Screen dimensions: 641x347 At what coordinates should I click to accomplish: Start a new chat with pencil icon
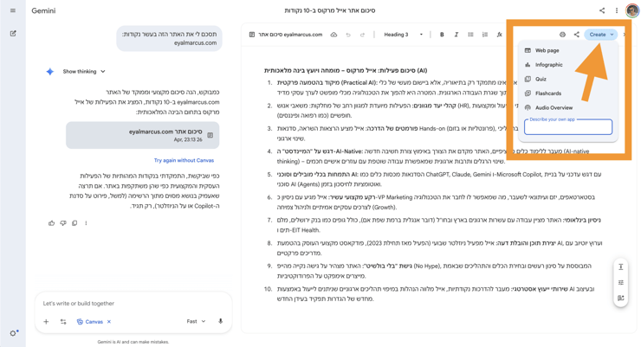(13, 34)
